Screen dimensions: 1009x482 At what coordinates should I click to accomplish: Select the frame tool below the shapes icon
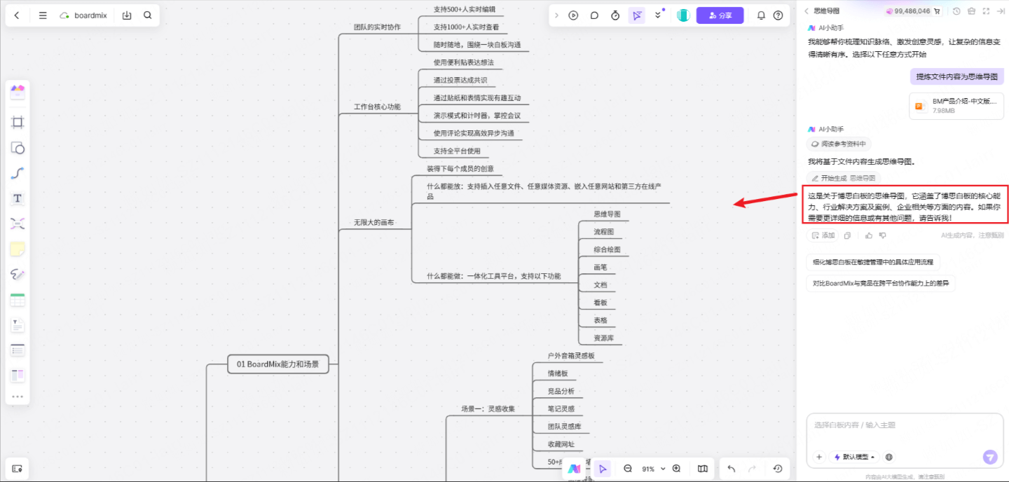pos(18,121)
